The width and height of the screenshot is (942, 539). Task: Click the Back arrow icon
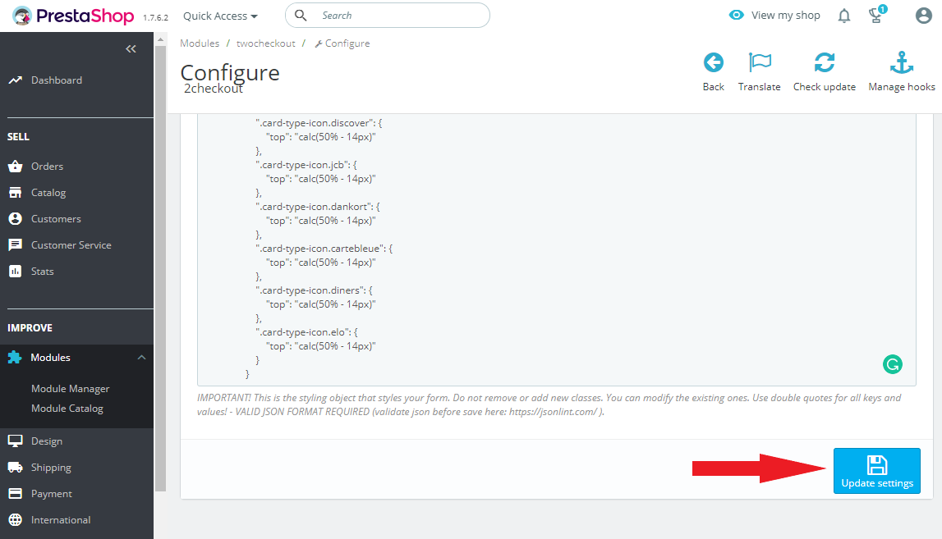tap(714, 62)
